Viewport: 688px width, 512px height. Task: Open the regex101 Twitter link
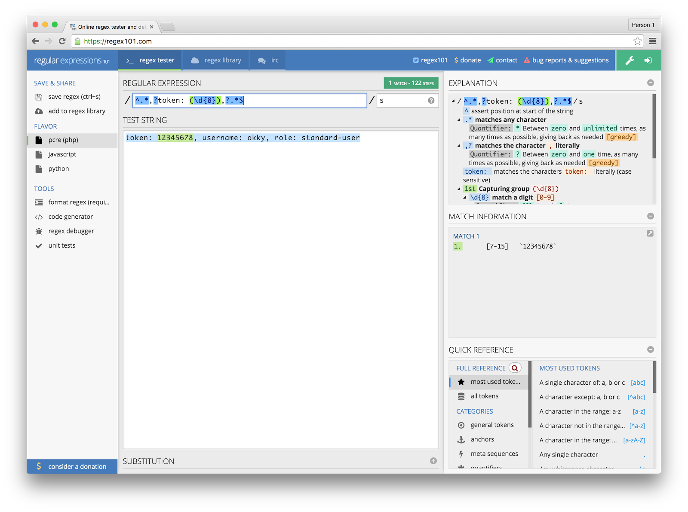(430, 60)
